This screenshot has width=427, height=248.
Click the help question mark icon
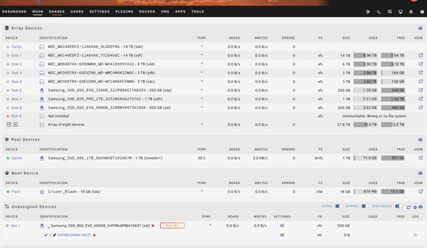(422, 12)
